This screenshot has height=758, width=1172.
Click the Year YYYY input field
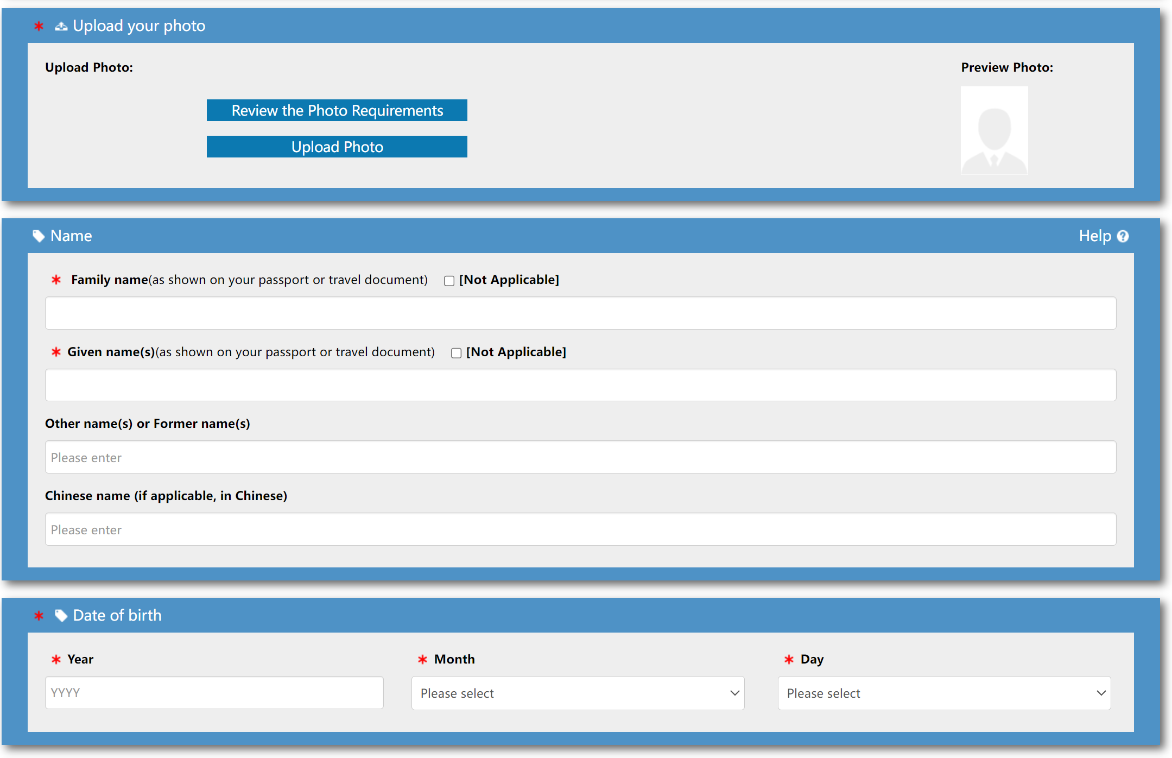pyautogui.click(x=214, y=692)
